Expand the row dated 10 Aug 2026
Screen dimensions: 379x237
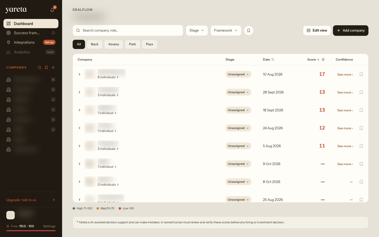[x=79, y=74]
